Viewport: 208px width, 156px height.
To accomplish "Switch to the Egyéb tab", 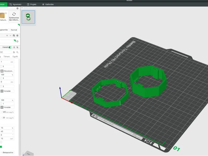I will coord(15,56).
